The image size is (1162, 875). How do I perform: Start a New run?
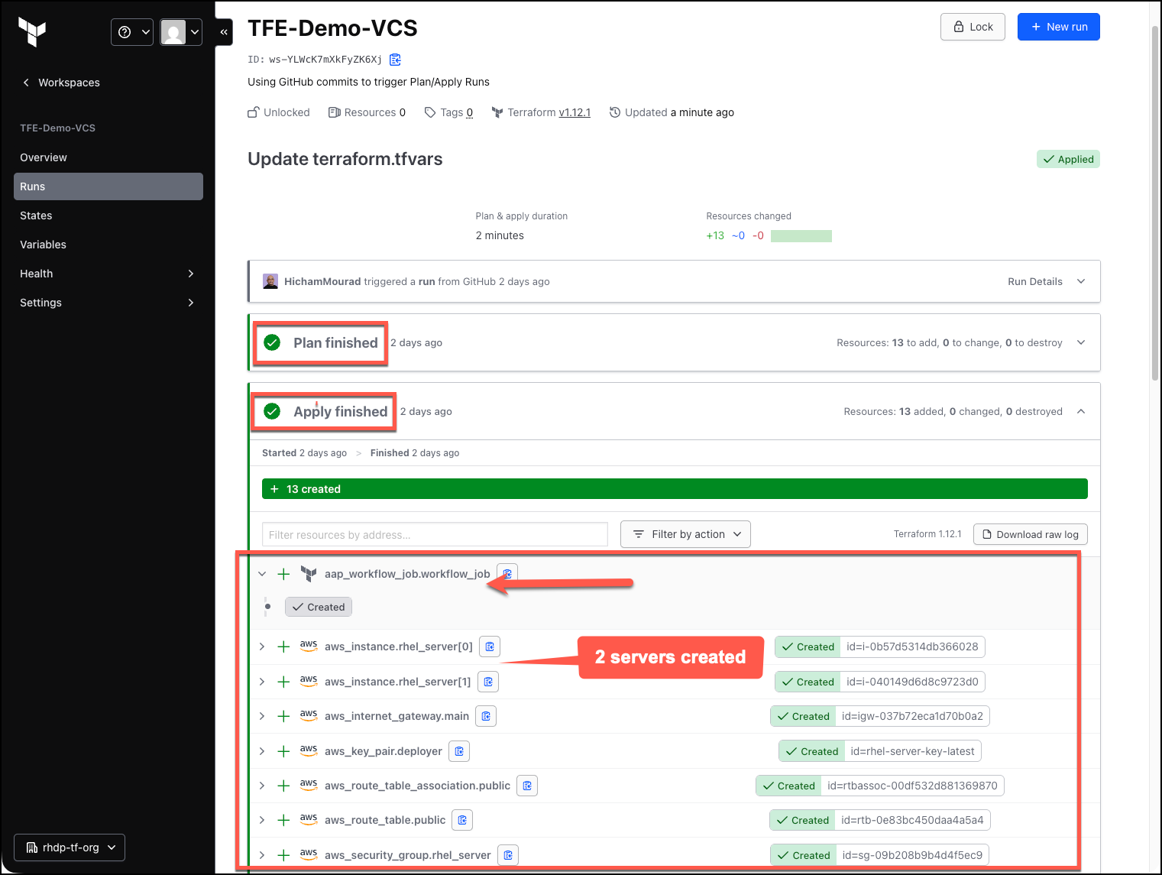click(1058, 27)
